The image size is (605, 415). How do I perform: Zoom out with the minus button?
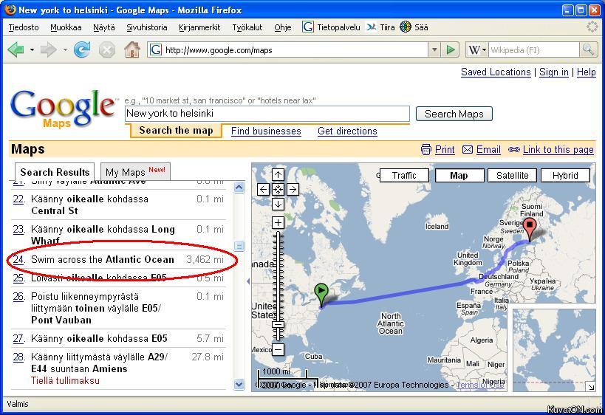click(x=278, y=350)
